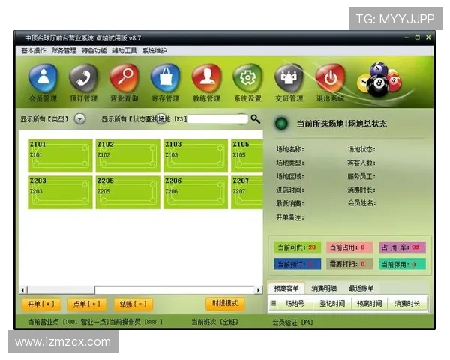
Task: Open 账务管理 menu
Action: [x=64, y=51]
